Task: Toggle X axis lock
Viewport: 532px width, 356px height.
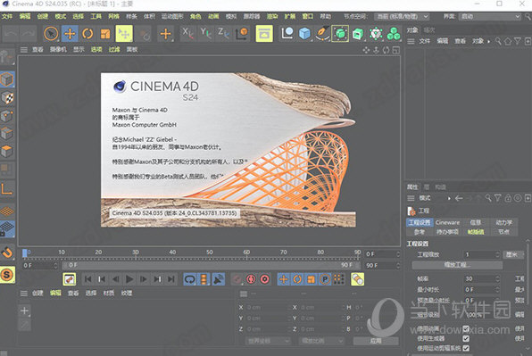Action: tap(187, 34)
